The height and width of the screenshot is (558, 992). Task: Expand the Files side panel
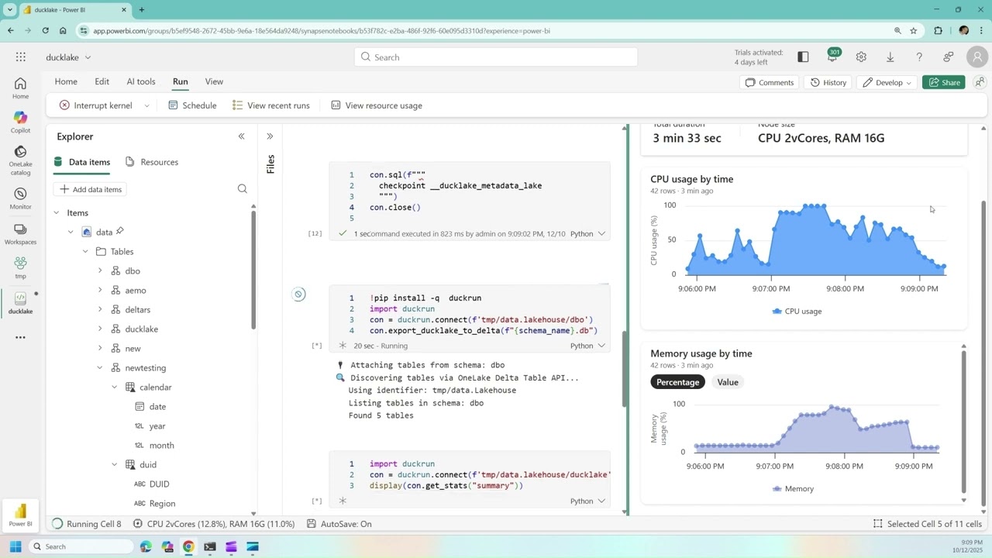click(x=270, y=136)
